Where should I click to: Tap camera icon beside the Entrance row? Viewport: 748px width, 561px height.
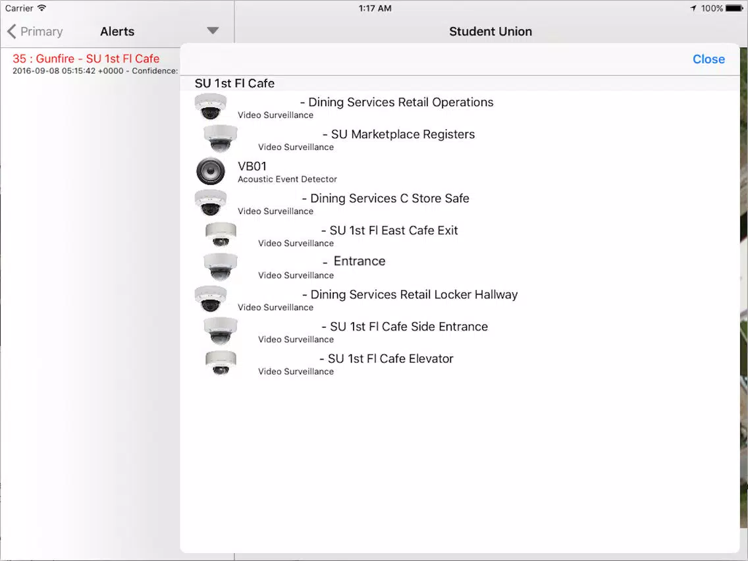point(221,266)
